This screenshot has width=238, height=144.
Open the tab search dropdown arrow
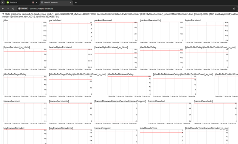tap(3, 2)
